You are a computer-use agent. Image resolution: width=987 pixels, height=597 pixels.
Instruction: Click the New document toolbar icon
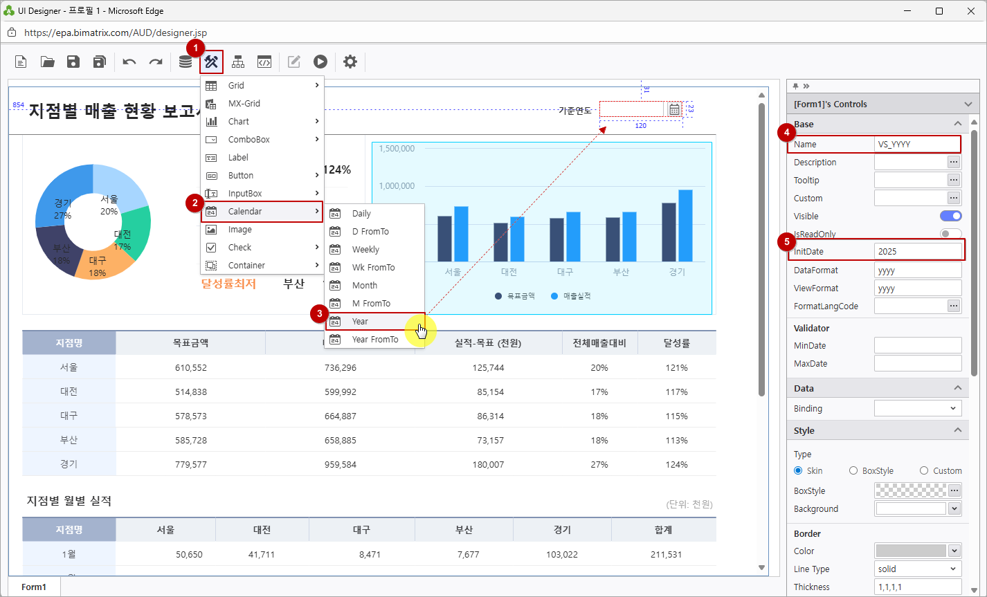pyautogui.click(x=21, y=62)
